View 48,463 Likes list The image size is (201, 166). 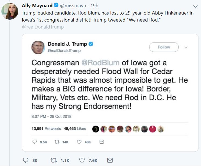click(x=75, y=129)
